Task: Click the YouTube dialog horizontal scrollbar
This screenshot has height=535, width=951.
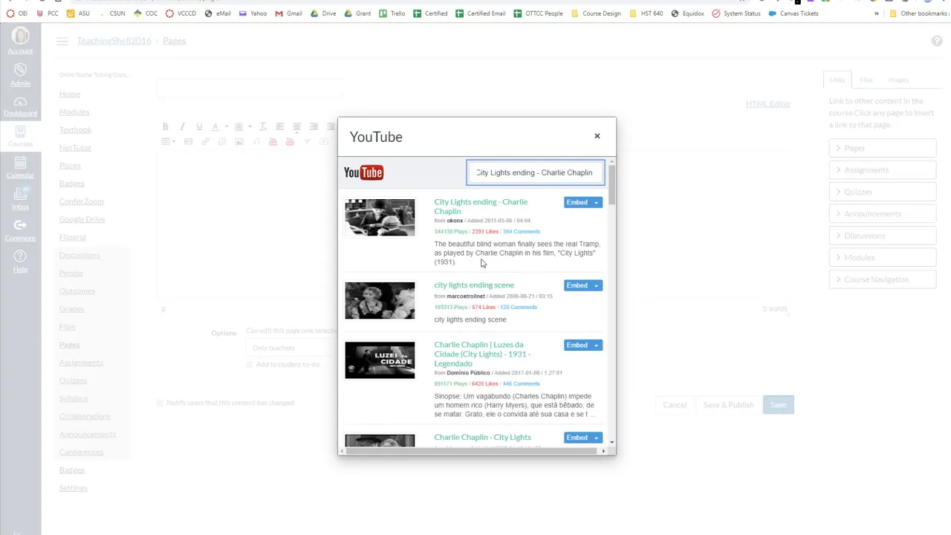Action: click(x=473, y=450)
